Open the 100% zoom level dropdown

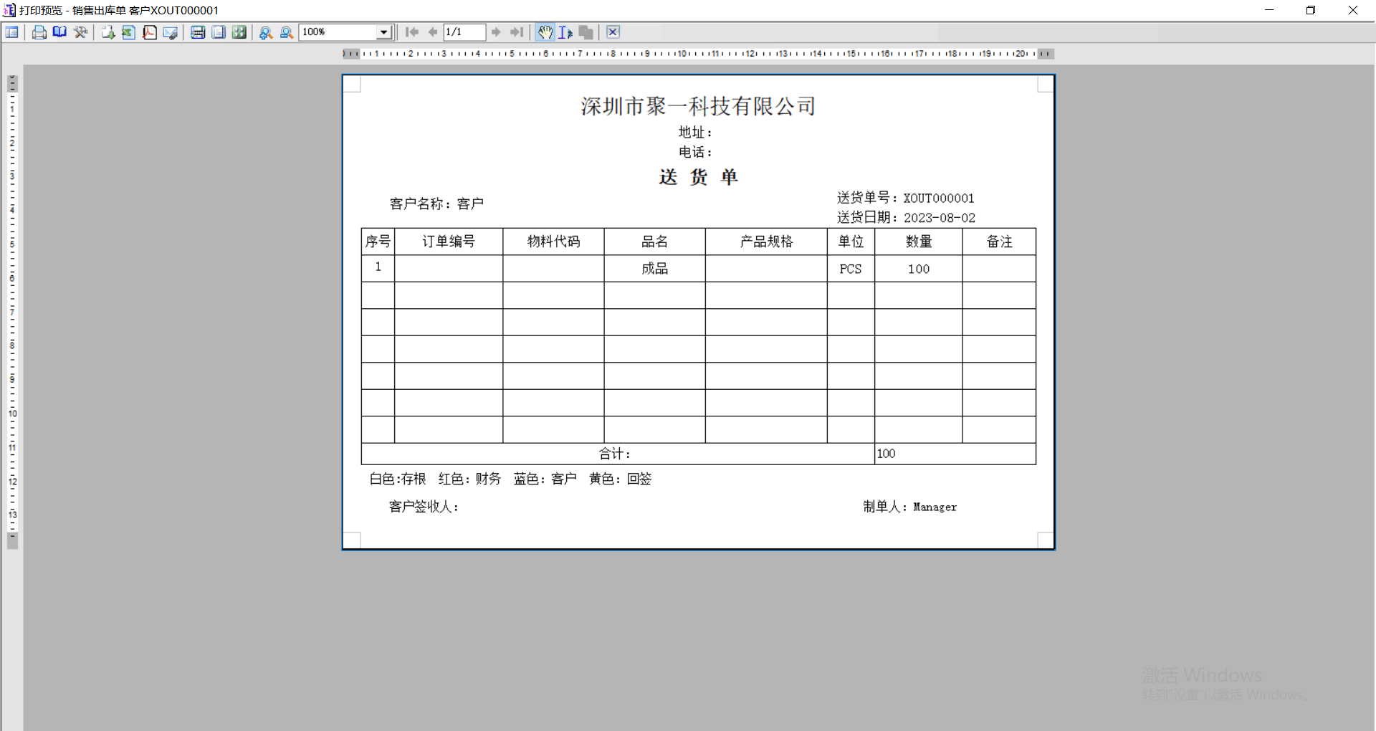point(384,32)
